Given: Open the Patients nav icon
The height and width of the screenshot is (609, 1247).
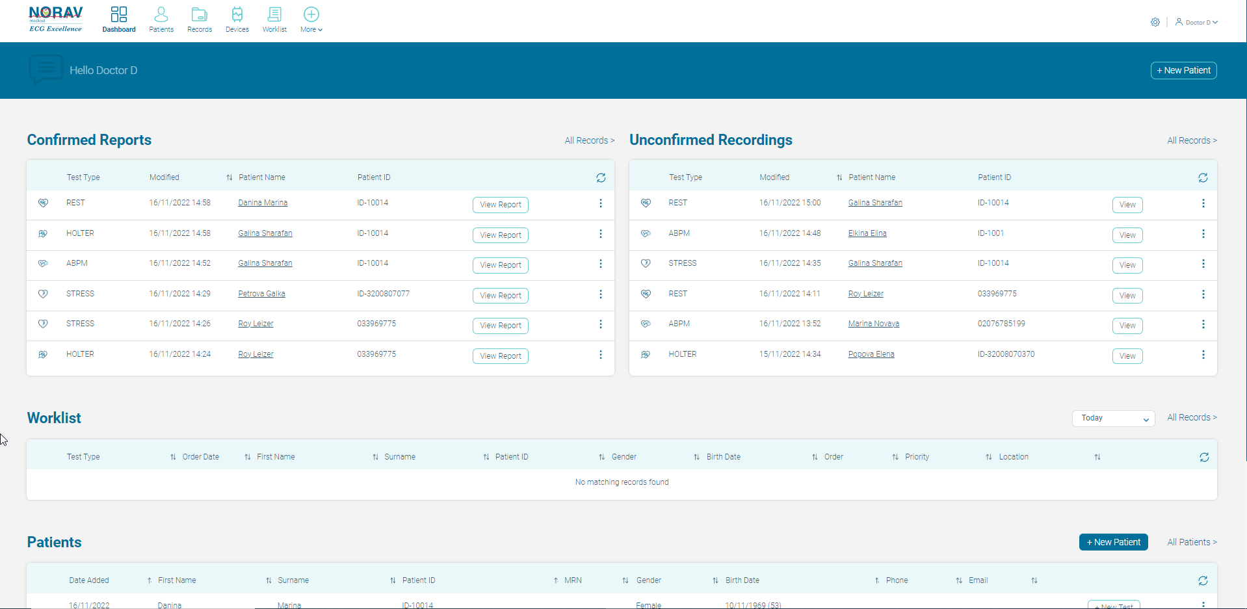Looking at the screenshot, I should 161,19.
